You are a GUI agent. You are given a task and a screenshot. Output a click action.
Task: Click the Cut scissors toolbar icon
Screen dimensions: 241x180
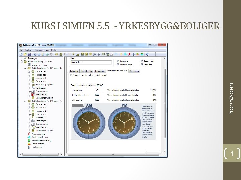click(x=35, y=54)
